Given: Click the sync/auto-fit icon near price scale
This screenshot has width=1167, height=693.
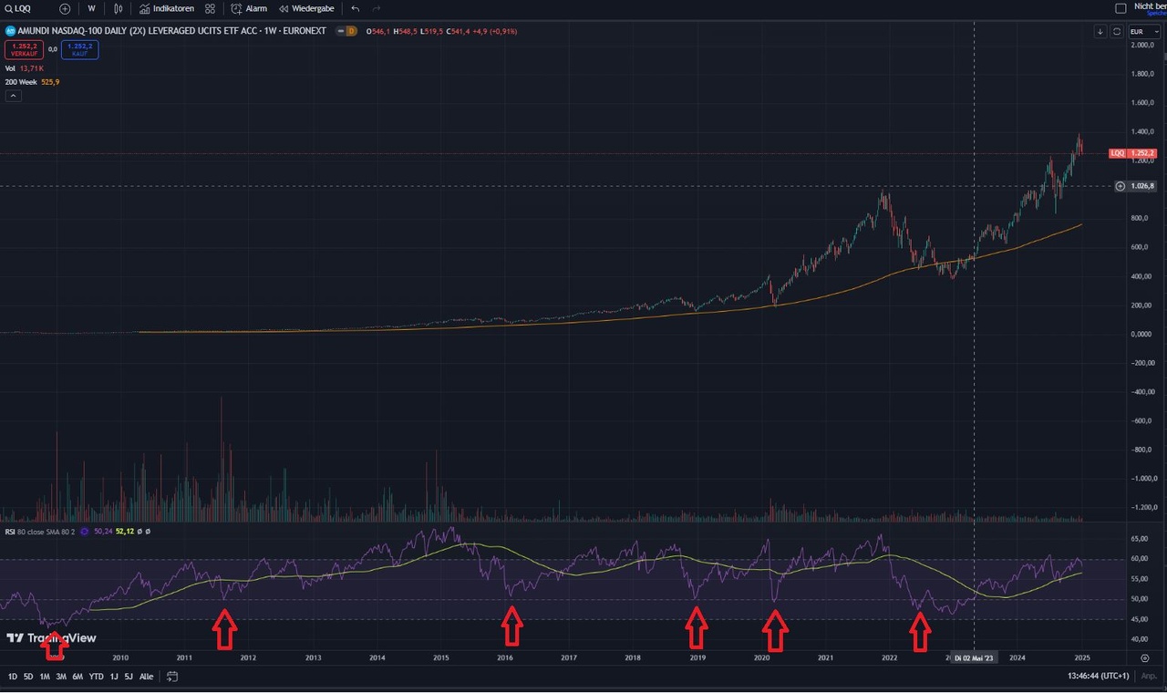Looking at the screenshot, I should point(1117,31).
